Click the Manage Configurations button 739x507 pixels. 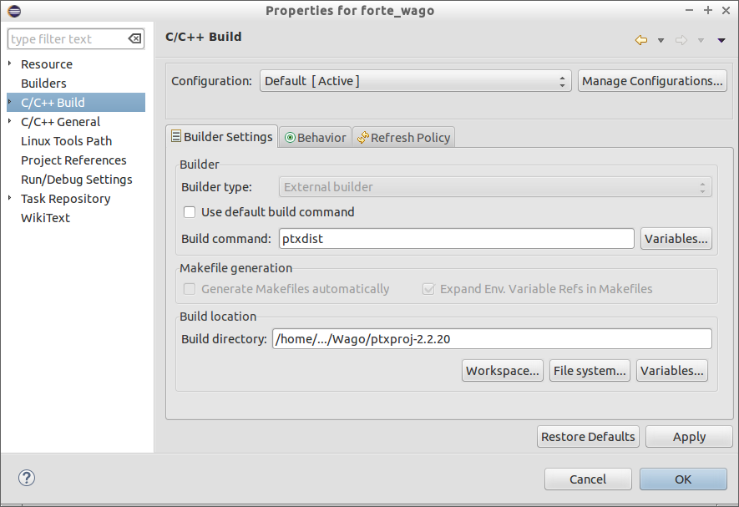[x=654, y=80]
